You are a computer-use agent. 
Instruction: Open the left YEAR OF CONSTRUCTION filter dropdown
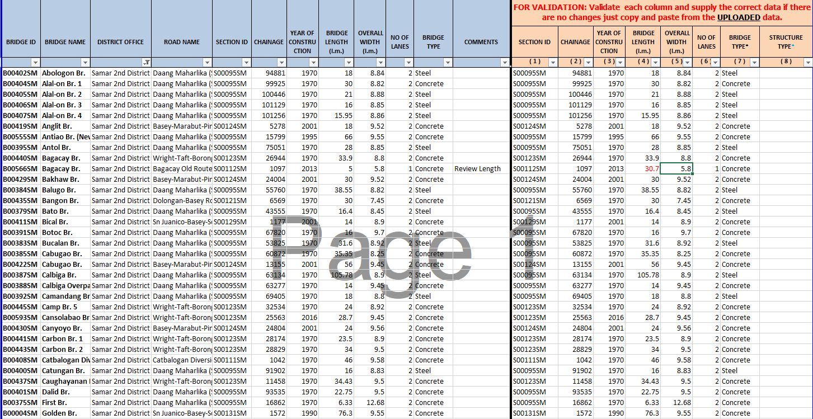click(313, 63)
